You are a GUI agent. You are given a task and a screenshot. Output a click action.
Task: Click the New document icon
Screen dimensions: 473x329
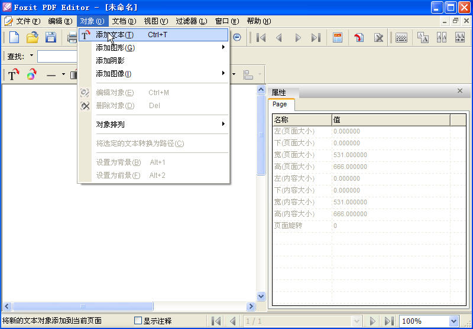(x=14, y=37)
